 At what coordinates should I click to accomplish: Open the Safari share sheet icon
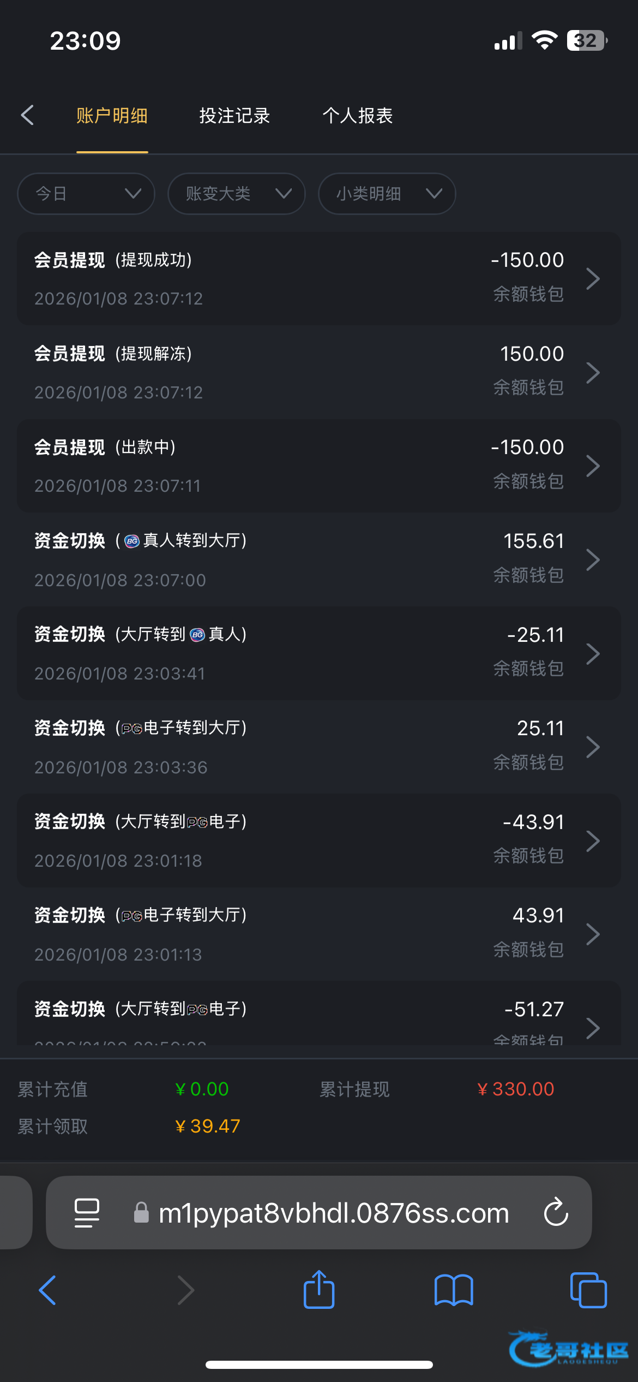[319, 1290]
